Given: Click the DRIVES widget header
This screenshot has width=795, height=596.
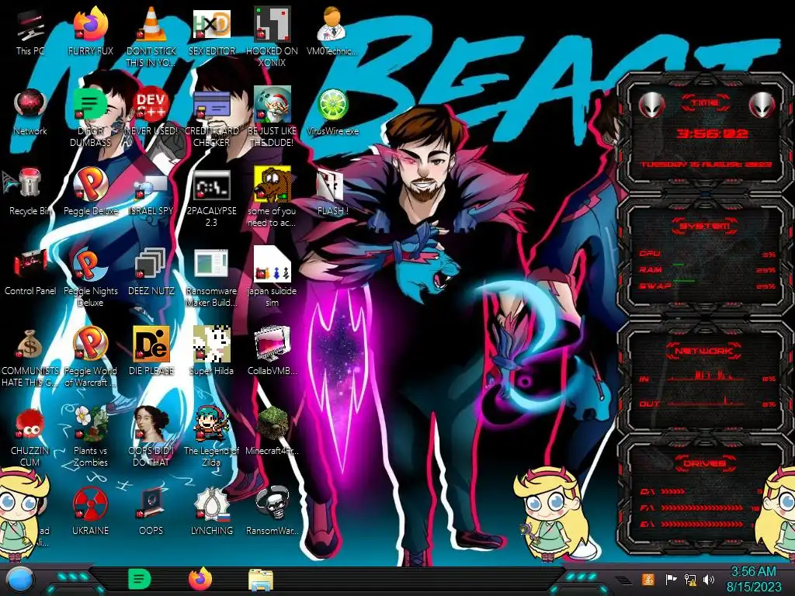Looking at the screenshot, I should pos(705,463).
